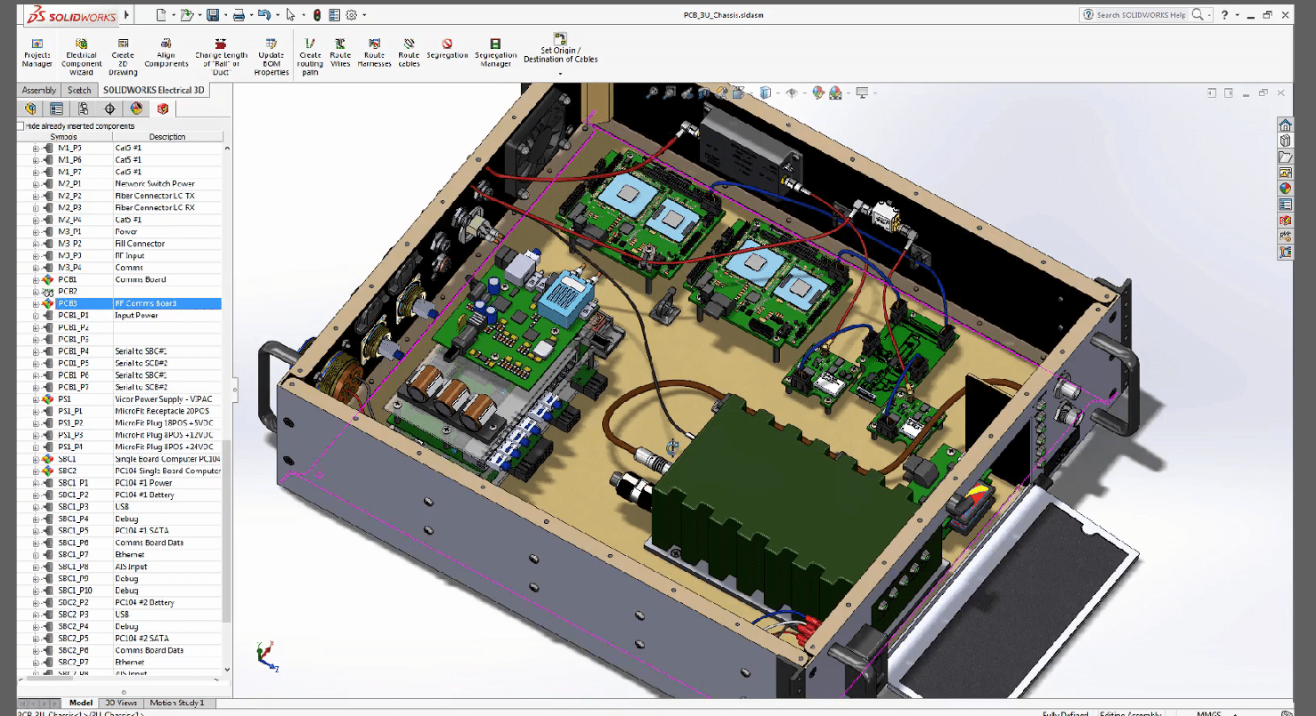Open the Route Harnesses tool

374,53
